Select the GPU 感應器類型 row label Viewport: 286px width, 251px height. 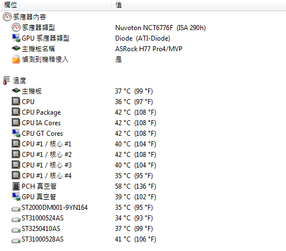tap(46, 38)
